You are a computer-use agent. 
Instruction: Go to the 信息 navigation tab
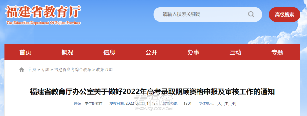point(109,52)
